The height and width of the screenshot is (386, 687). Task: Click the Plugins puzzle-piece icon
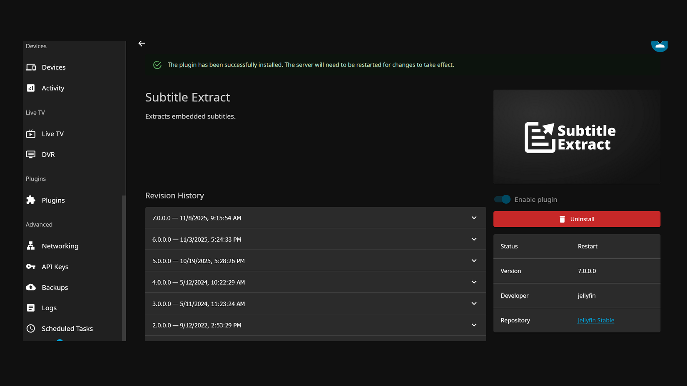coord(31,200)
